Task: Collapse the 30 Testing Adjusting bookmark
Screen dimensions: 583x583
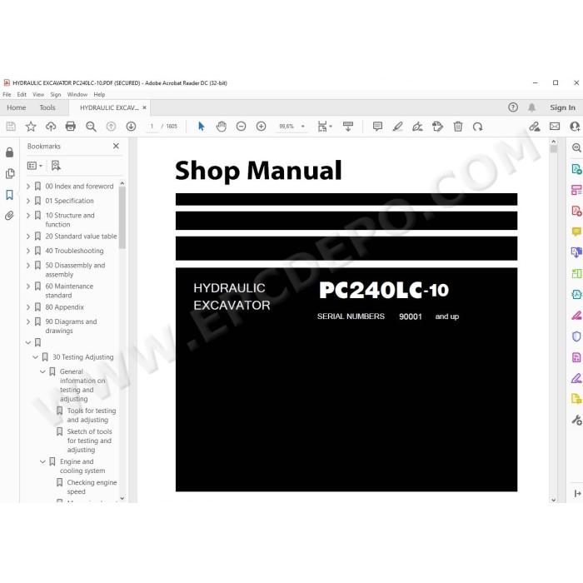Action: click(35, 357)
